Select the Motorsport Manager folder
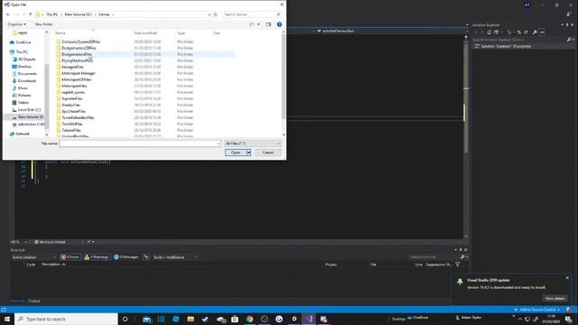The image size is (578, 325). click(x=79, y=73)
